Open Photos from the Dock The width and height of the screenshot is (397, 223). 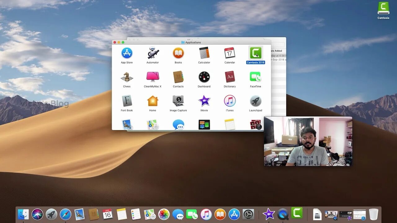point(164,214)
